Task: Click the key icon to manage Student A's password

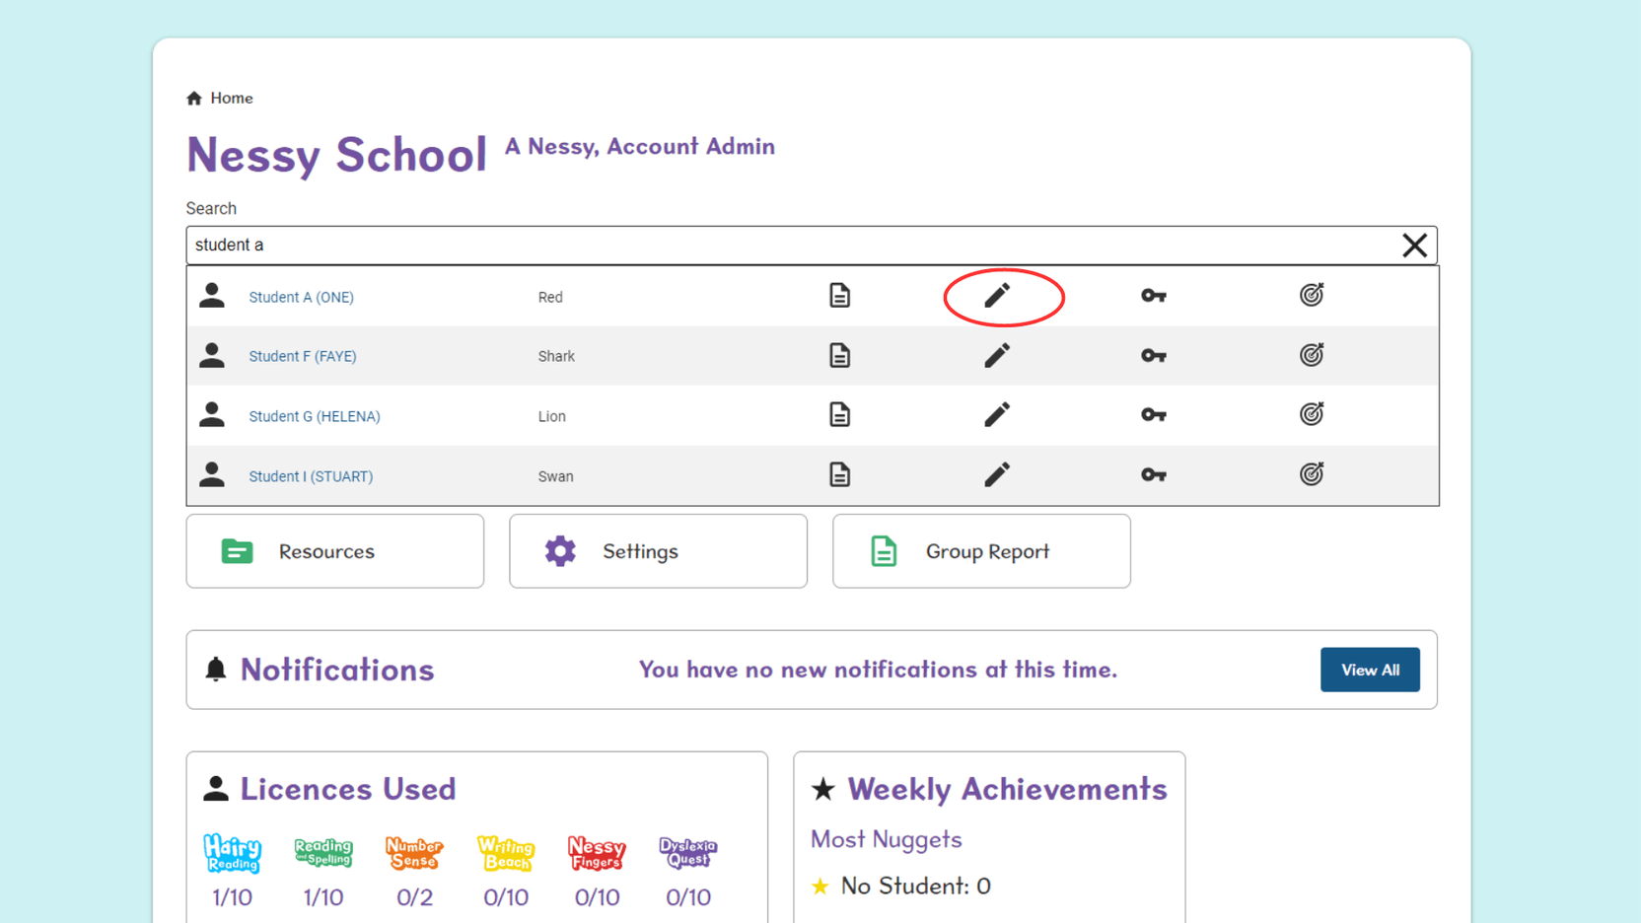Action: click(1154, 295)
